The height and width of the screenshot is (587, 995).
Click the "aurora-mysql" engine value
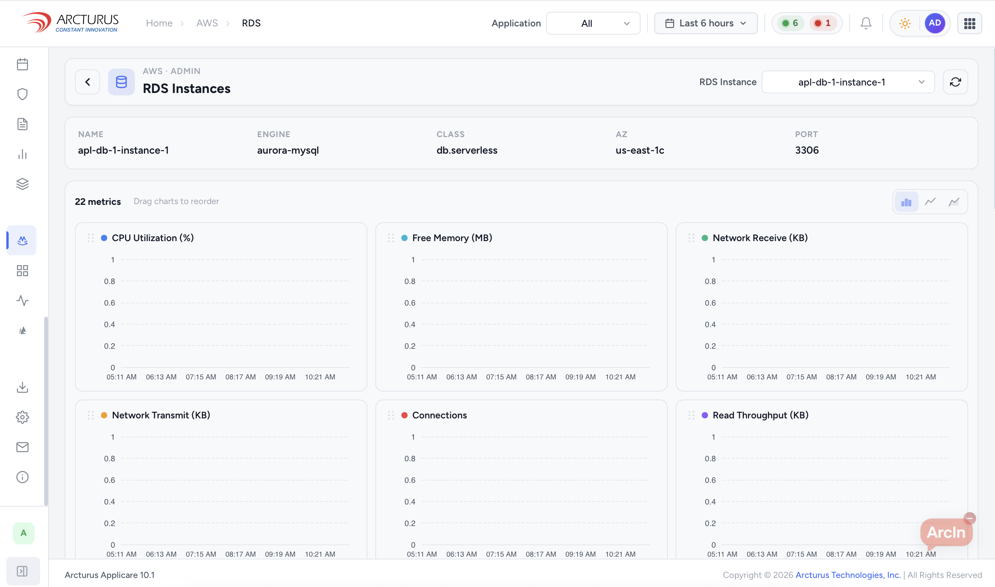point(288,150)
